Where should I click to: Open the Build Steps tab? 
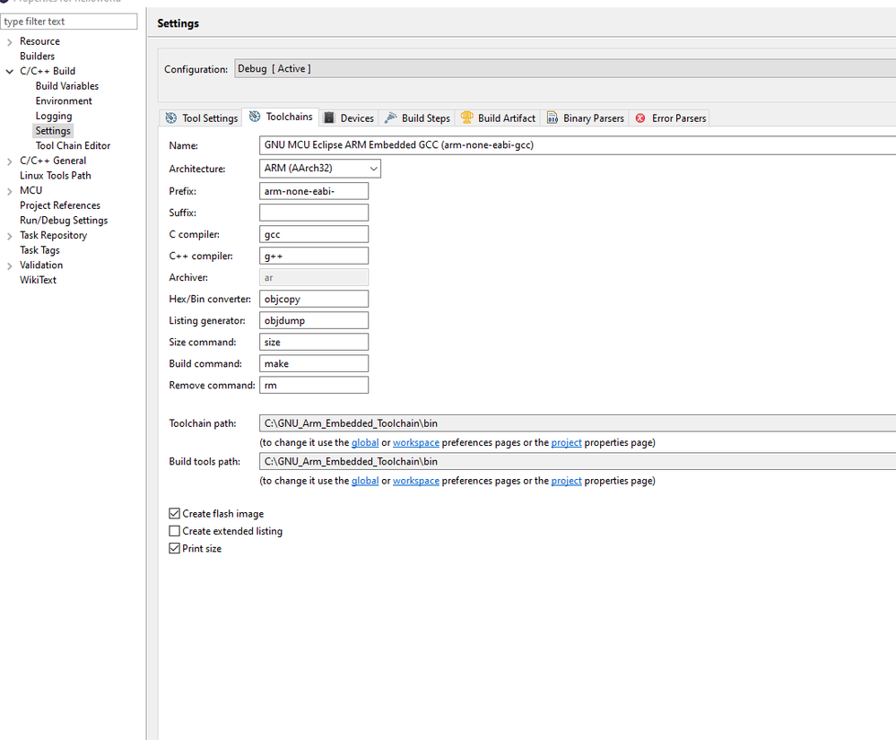pos(417,118)
